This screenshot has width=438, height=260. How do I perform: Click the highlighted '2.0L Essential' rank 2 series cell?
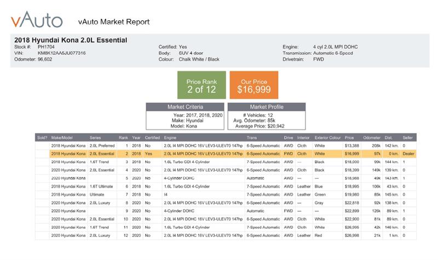tap(102, 154)
